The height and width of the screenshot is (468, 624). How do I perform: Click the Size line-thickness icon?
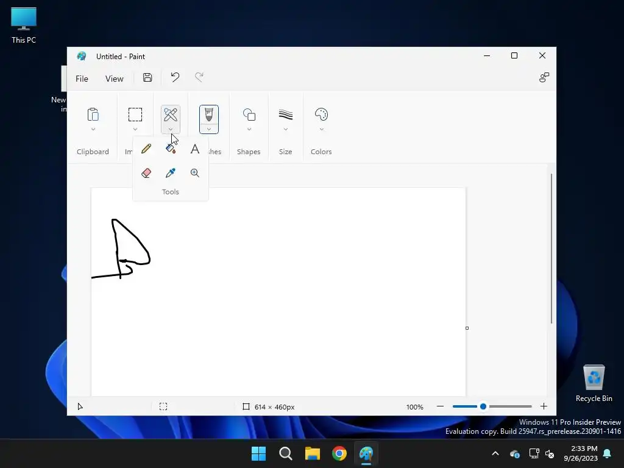[286, 115]
